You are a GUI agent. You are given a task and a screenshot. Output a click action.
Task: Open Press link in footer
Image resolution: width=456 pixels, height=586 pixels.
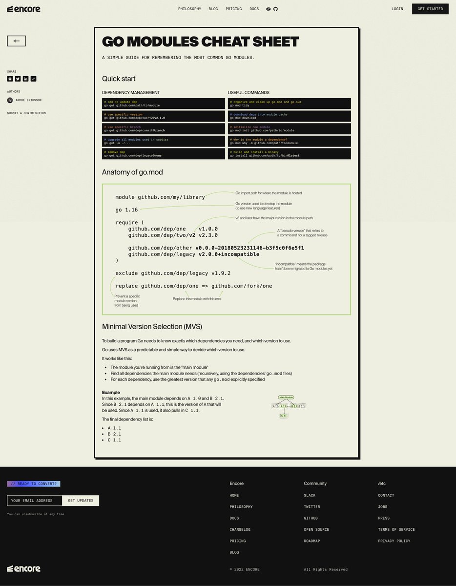click(384, 518)
